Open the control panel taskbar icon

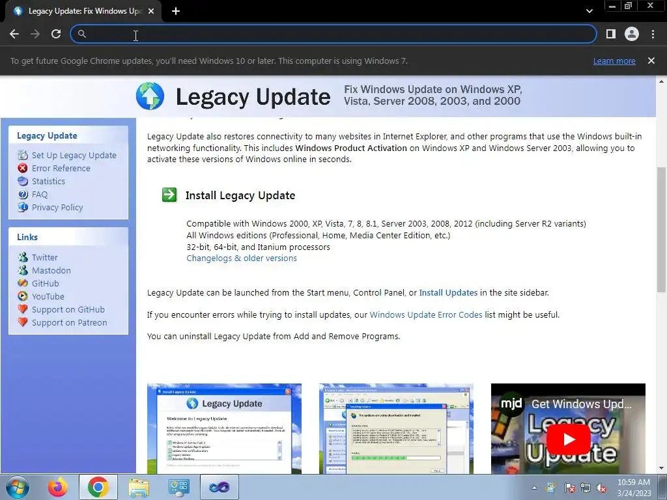178,487
